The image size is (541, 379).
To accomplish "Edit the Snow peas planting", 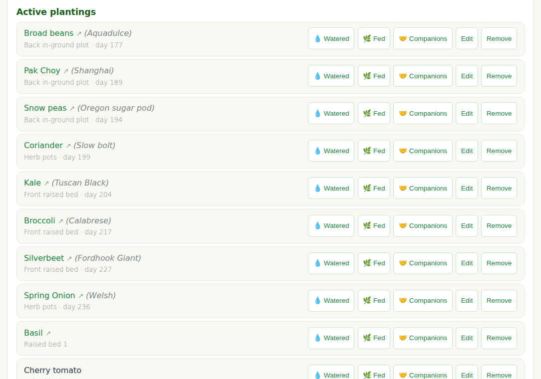I will click(x=467, y=114).
